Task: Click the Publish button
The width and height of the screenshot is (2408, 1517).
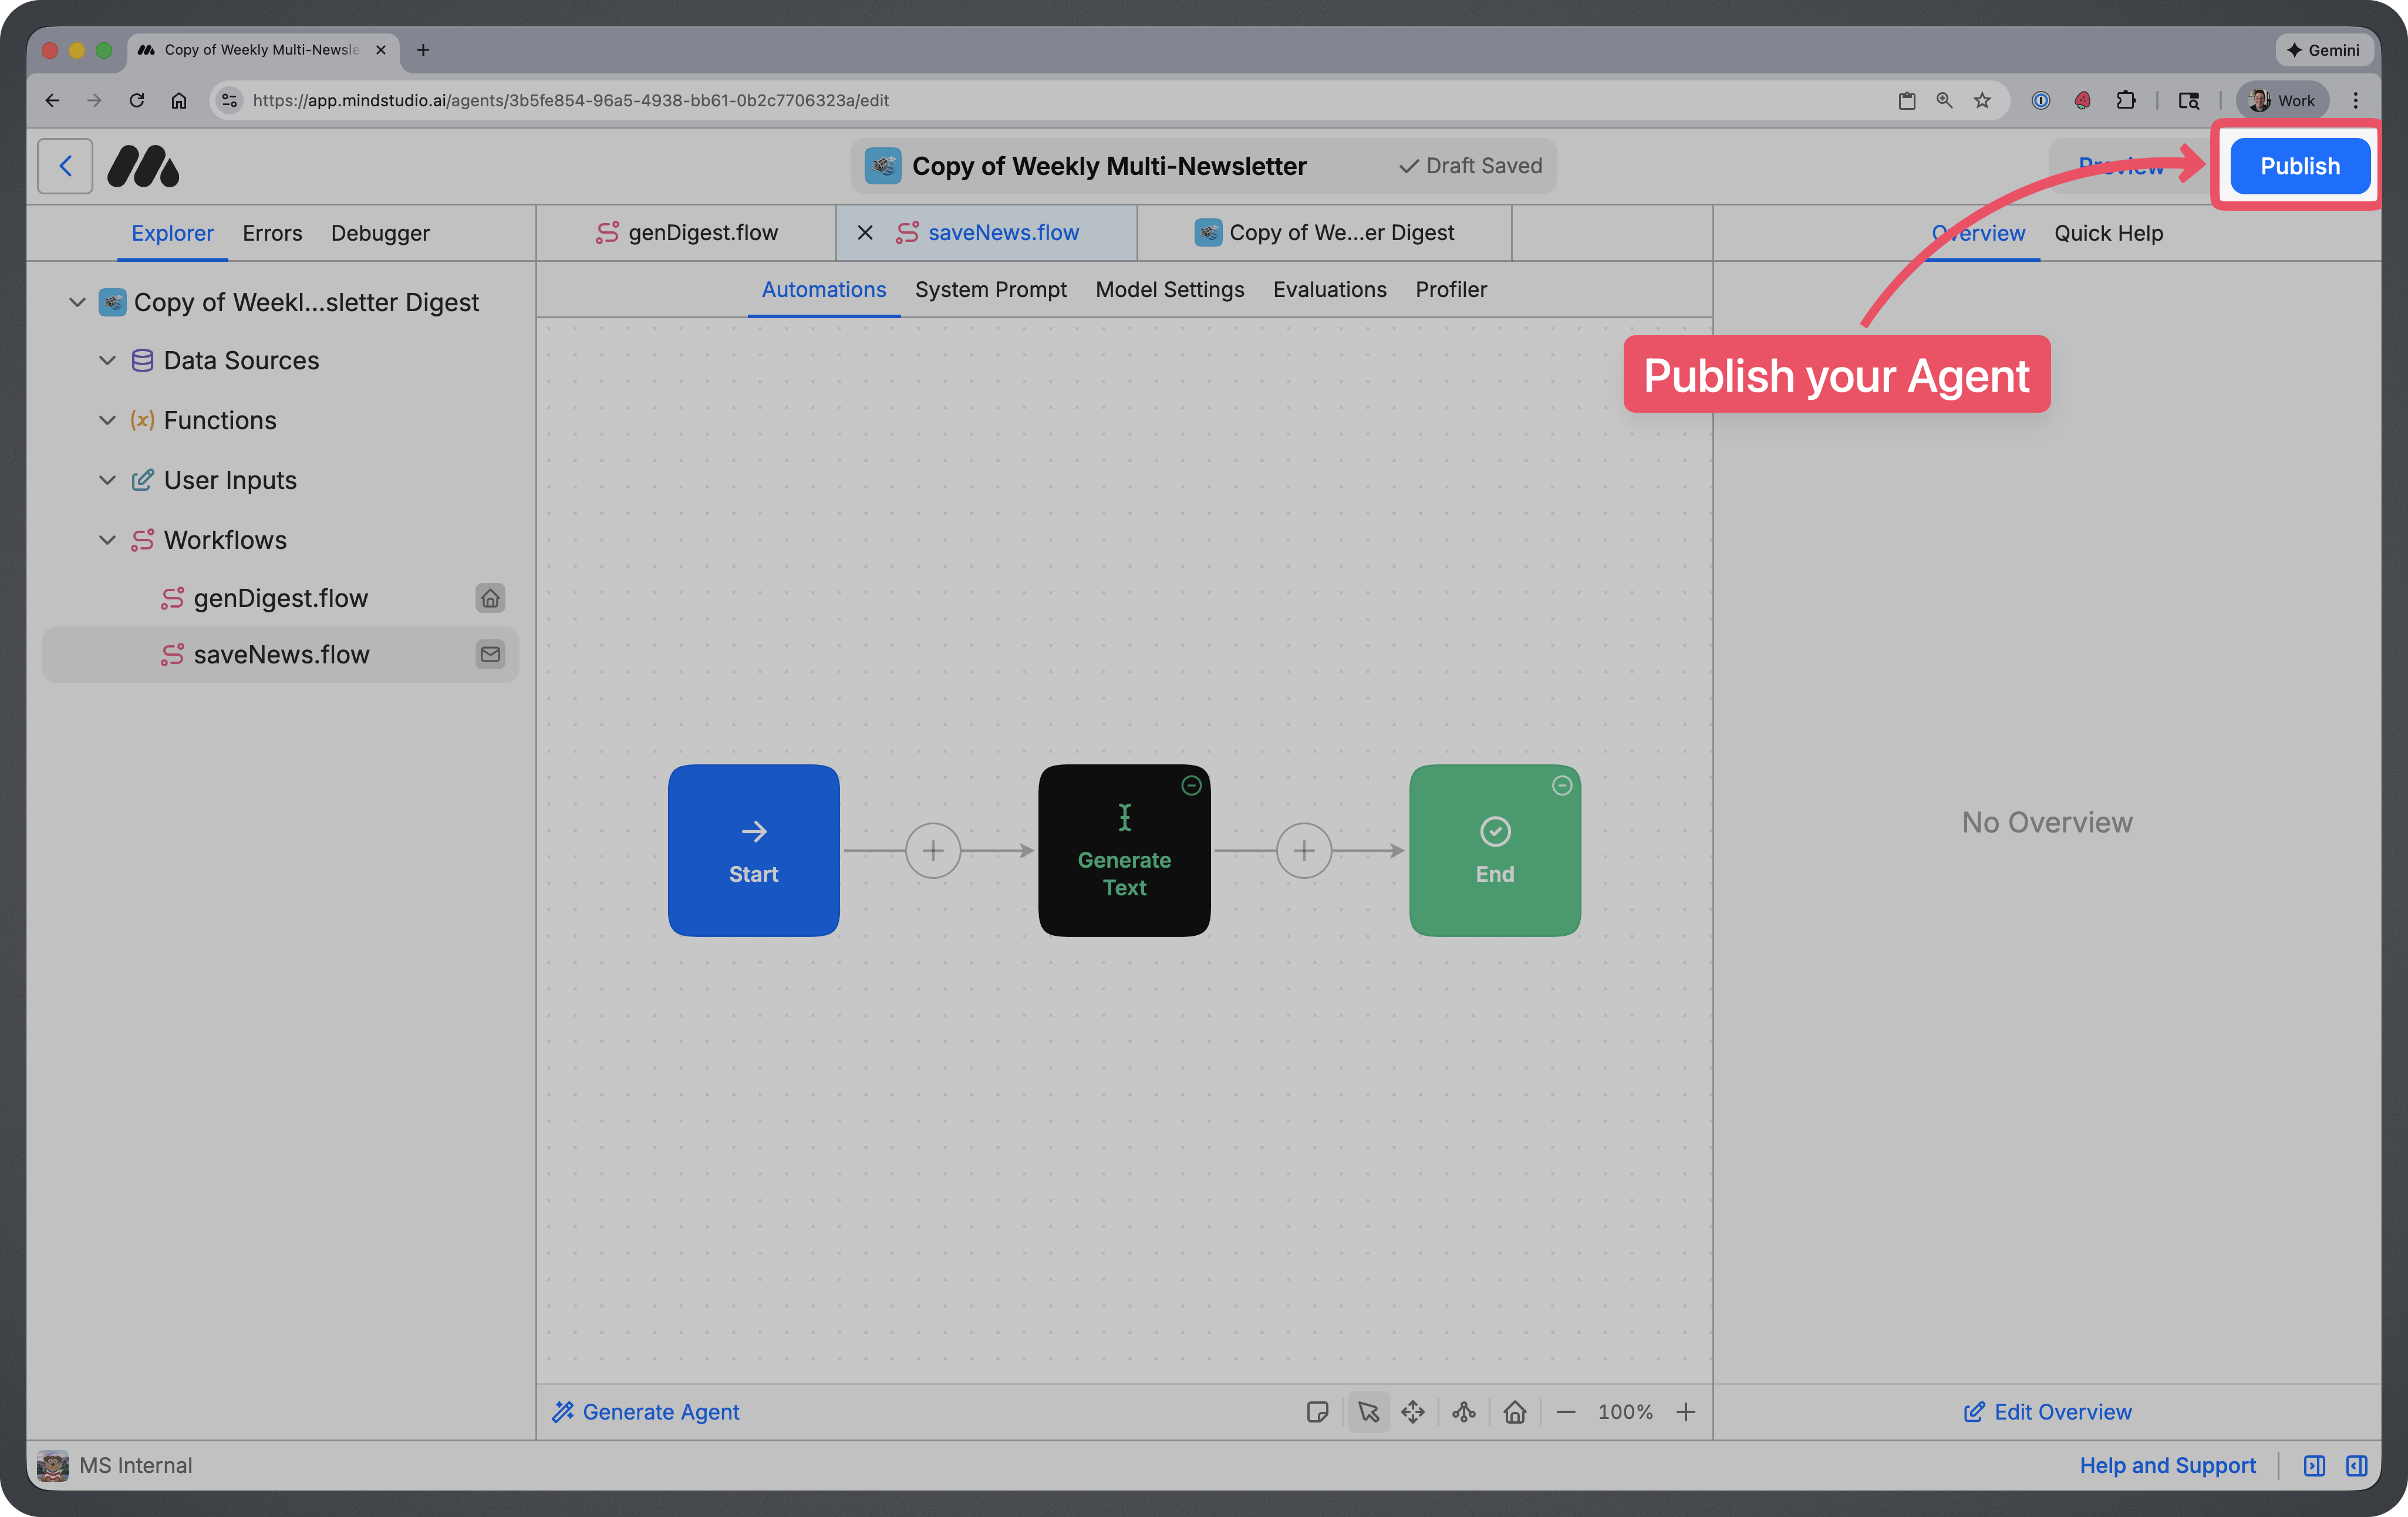Action: click(2298, 166)
